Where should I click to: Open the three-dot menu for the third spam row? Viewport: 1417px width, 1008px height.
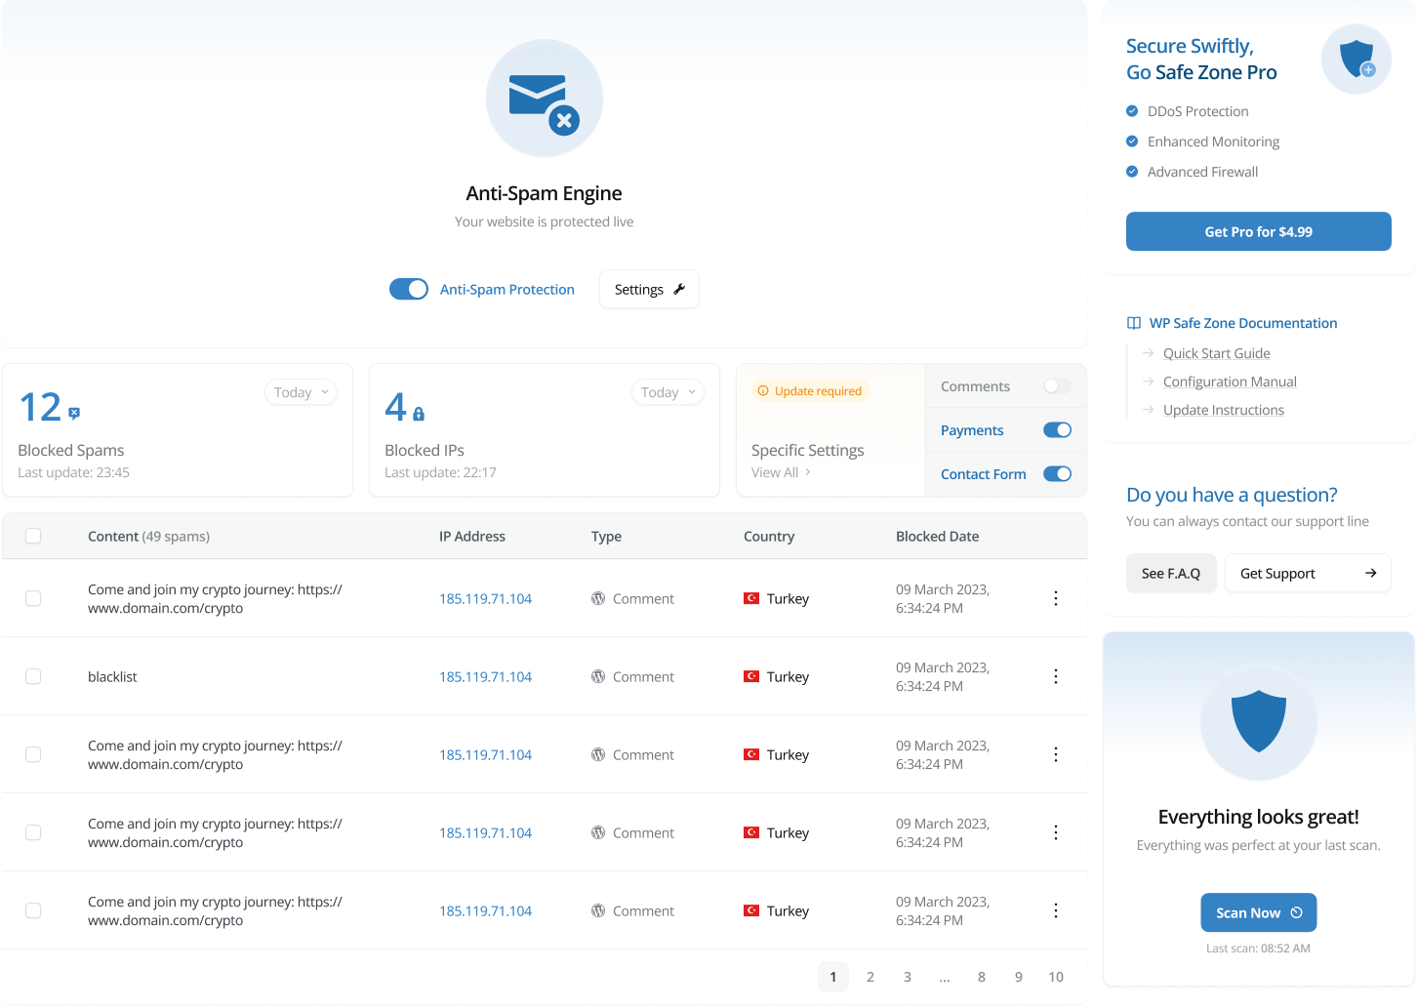point(1056,754)
